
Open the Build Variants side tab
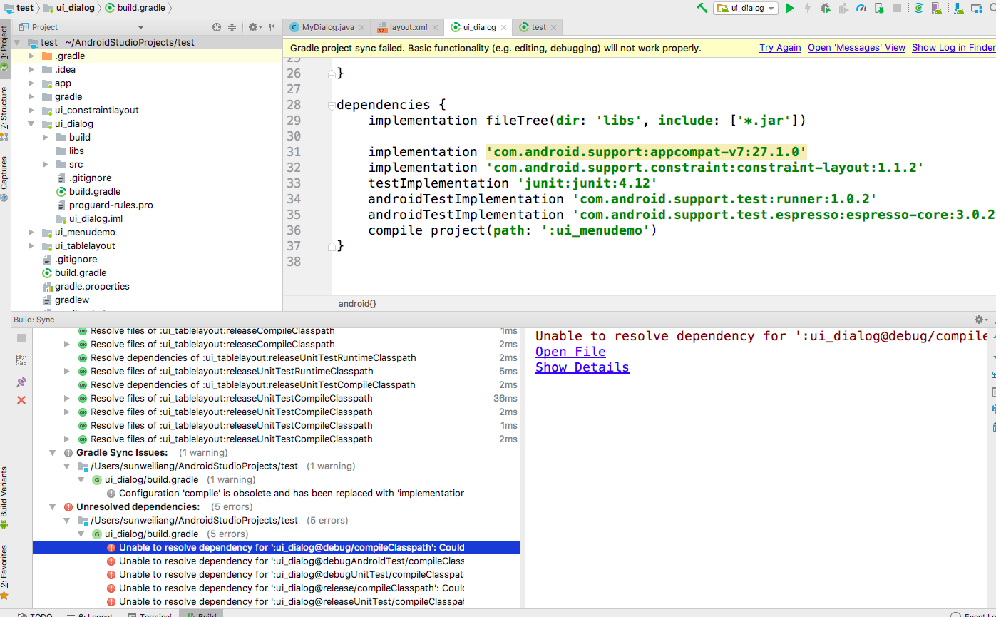pyautogui.click(x=5, y=498)
